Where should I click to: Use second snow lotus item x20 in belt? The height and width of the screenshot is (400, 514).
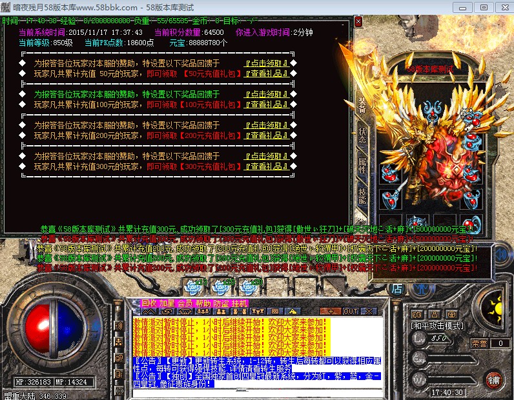coord(221,287)
